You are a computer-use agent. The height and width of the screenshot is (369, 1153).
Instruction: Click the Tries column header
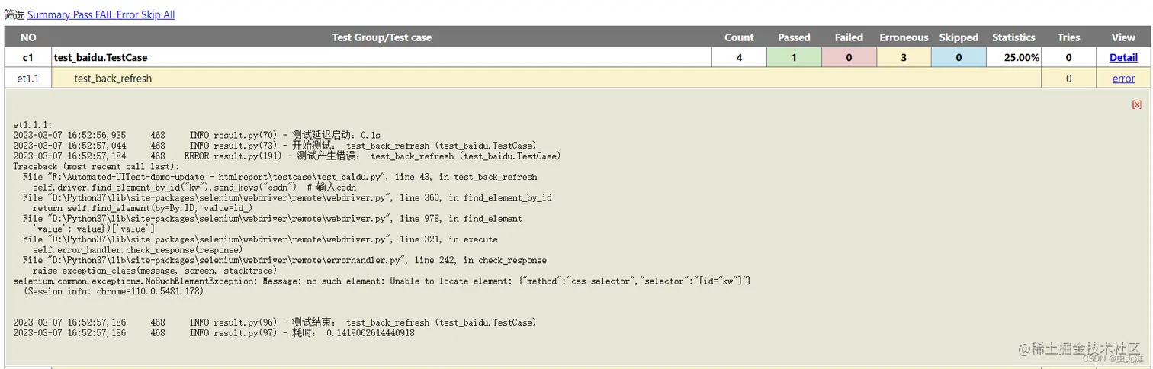[x=1068, y=37]
